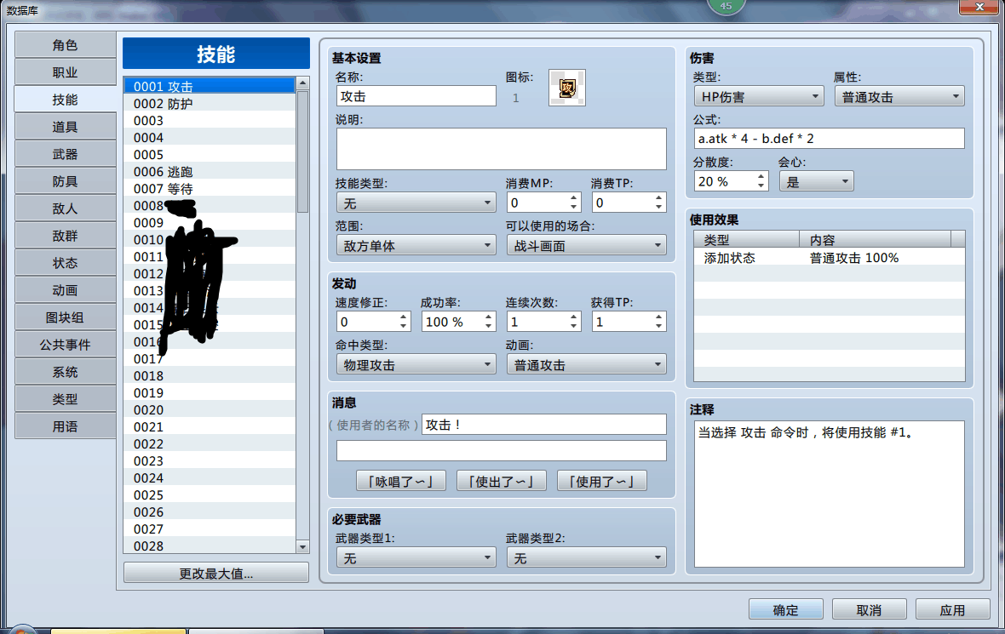This screenshot has width=1005, height=634.
Task: Open the damage 类型 dropdown showing HP伤害
Action: coord(759,97)
